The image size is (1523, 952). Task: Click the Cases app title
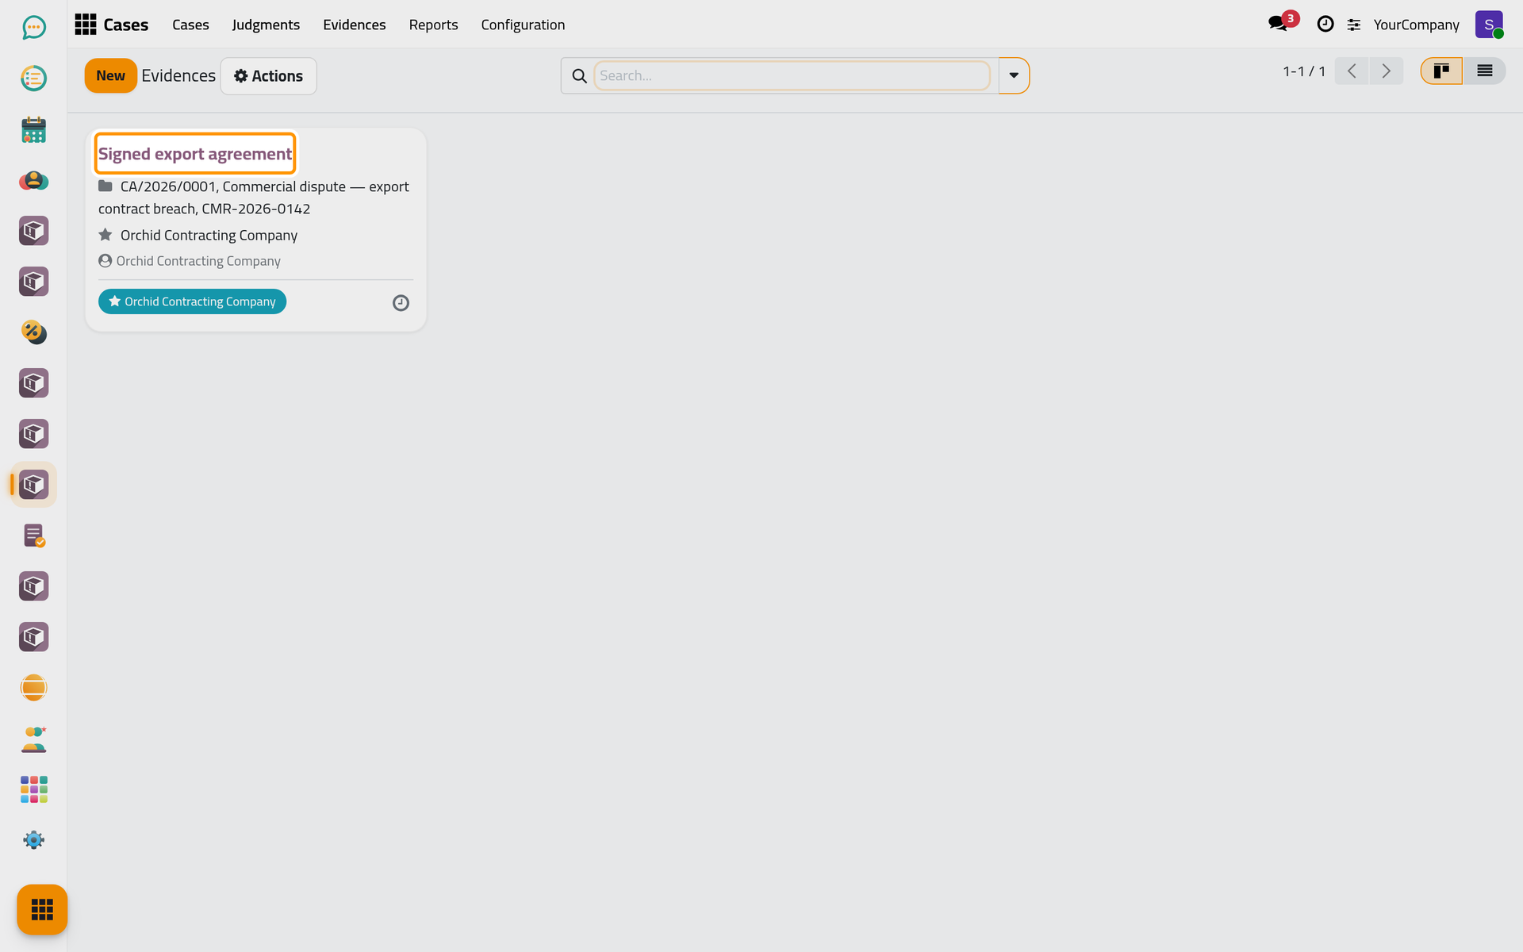125,25
